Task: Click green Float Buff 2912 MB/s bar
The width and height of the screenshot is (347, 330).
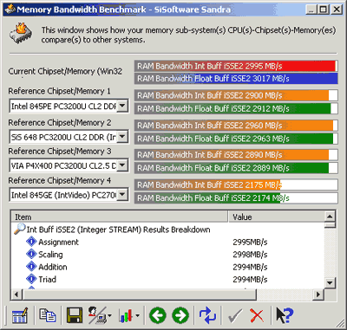Action: [236, 108]
